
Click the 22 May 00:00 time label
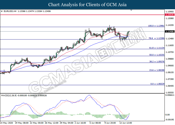point(36,123)
